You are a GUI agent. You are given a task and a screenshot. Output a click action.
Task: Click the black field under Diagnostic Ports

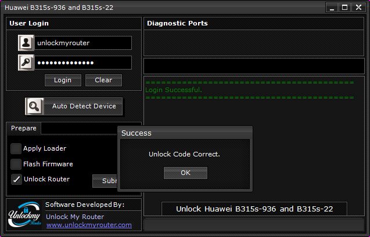(x=254, y=66)
